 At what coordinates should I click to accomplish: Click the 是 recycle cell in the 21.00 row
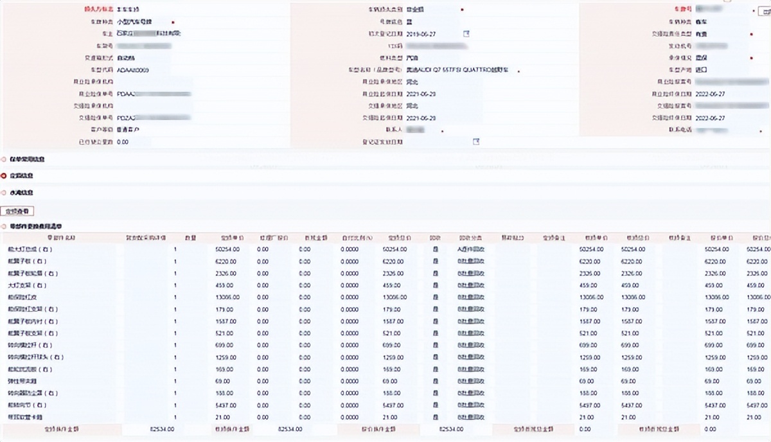(x=435, y=418)
